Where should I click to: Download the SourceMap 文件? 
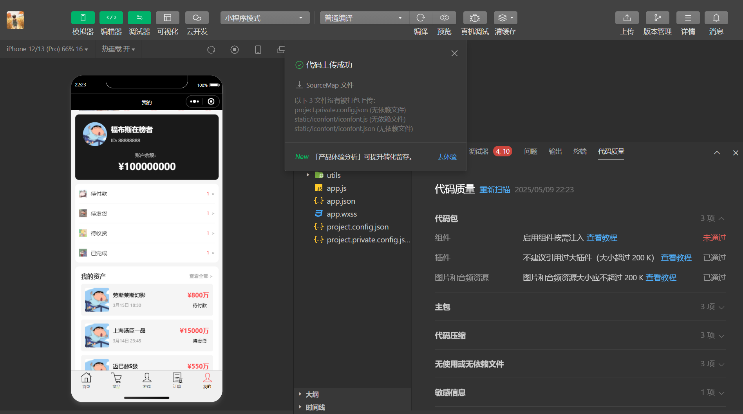click(325, 85)
